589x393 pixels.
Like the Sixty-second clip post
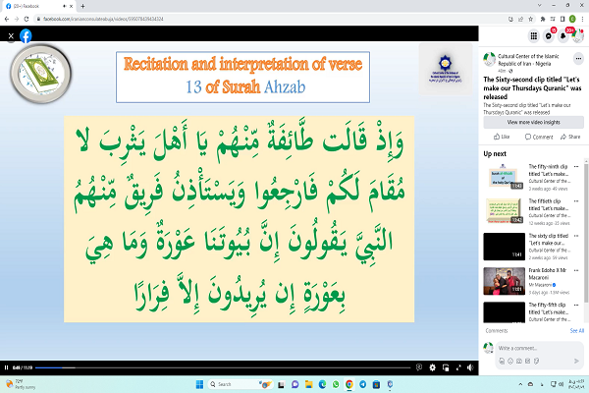click(502, 136)
